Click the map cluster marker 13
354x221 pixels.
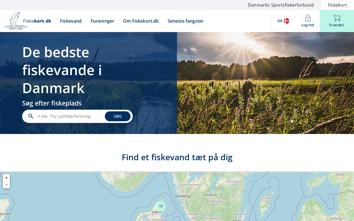[x=161, y=206]
